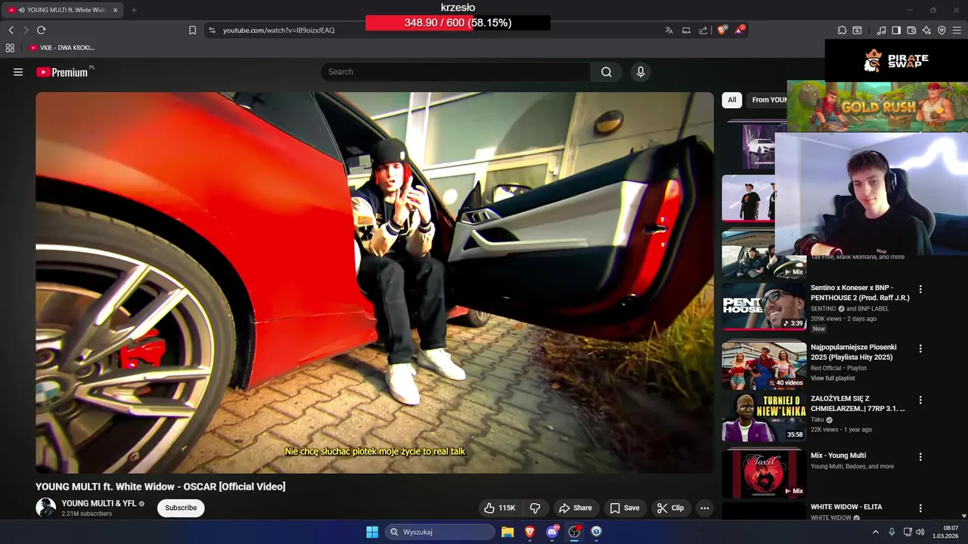Open the PENTHOUSE 2 video thumbnail
The width and height of the screenshot is (968, 544).
764,306
